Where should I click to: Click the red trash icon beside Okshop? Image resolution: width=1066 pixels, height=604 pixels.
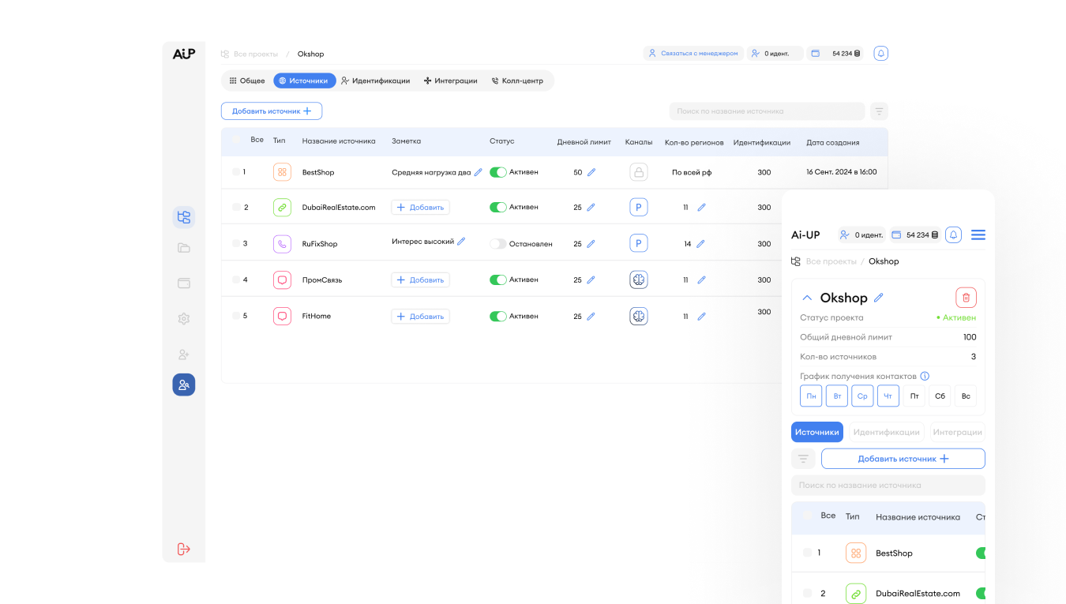(966, 298)
